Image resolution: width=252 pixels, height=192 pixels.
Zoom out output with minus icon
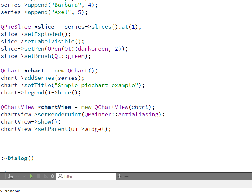[127, 176]
